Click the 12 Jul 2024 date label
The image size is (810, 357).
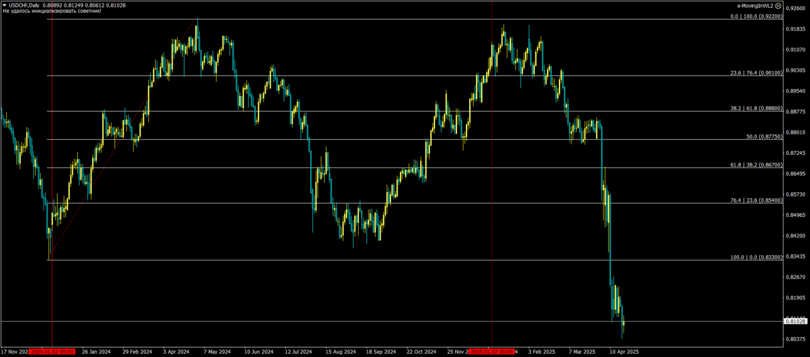click(x=299, y=352)
